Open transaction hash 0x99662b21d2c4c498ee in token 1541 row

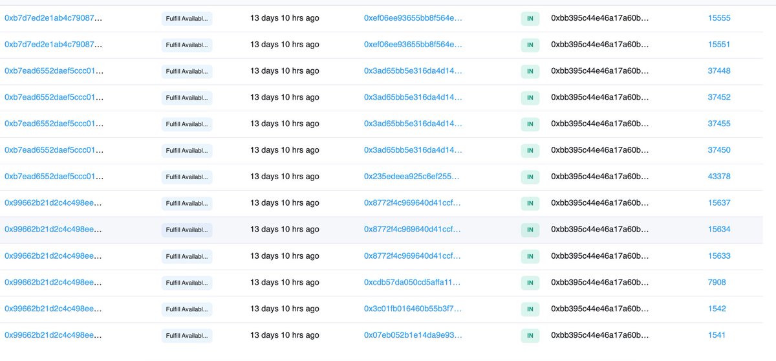click(x=54, y=335)
